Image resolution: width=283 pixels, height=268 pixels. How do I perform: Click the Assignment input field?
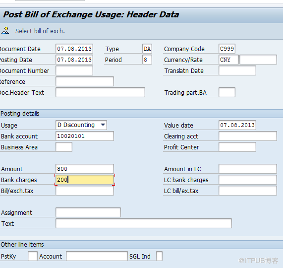(88, 212)
